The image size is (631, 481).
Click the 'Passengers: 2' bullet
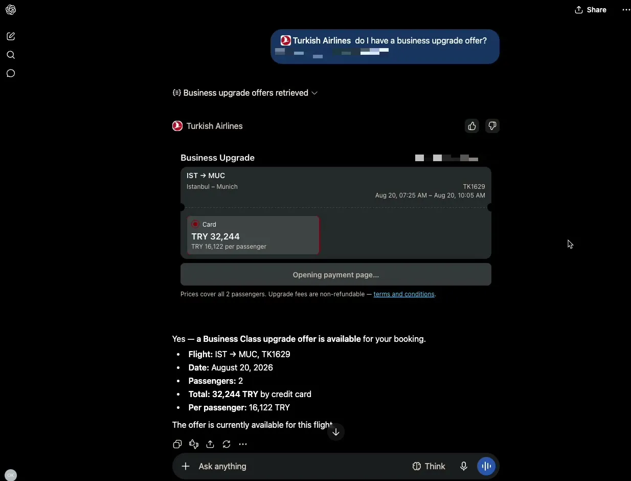point(215,381)
